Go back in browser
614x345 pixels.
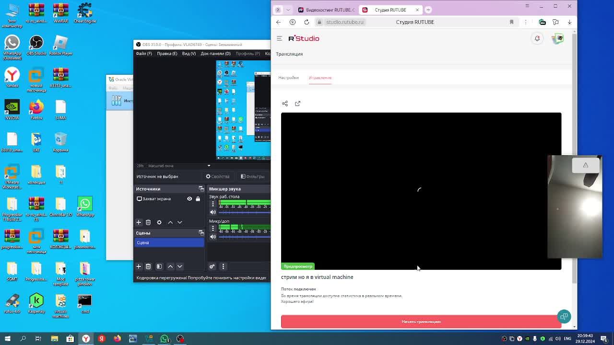pyautogui.click(x=279, y=22)
